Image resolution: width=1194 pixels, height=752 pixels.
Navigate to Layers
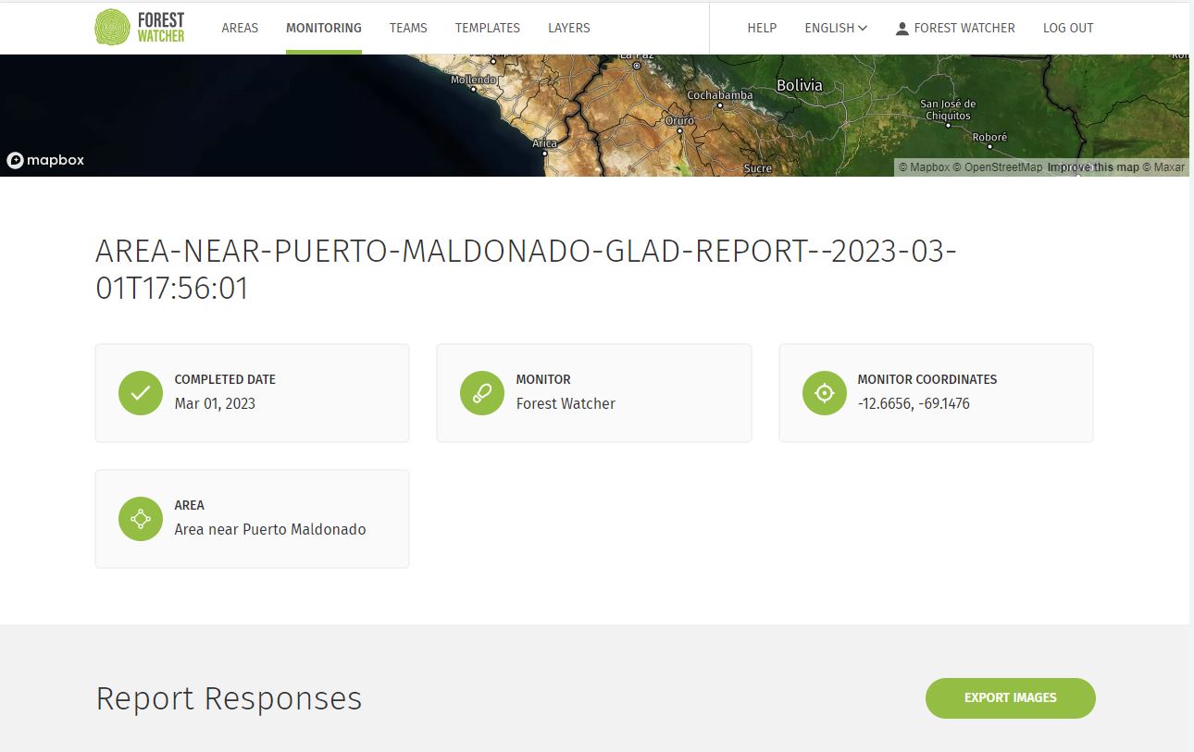click(568, 28)
